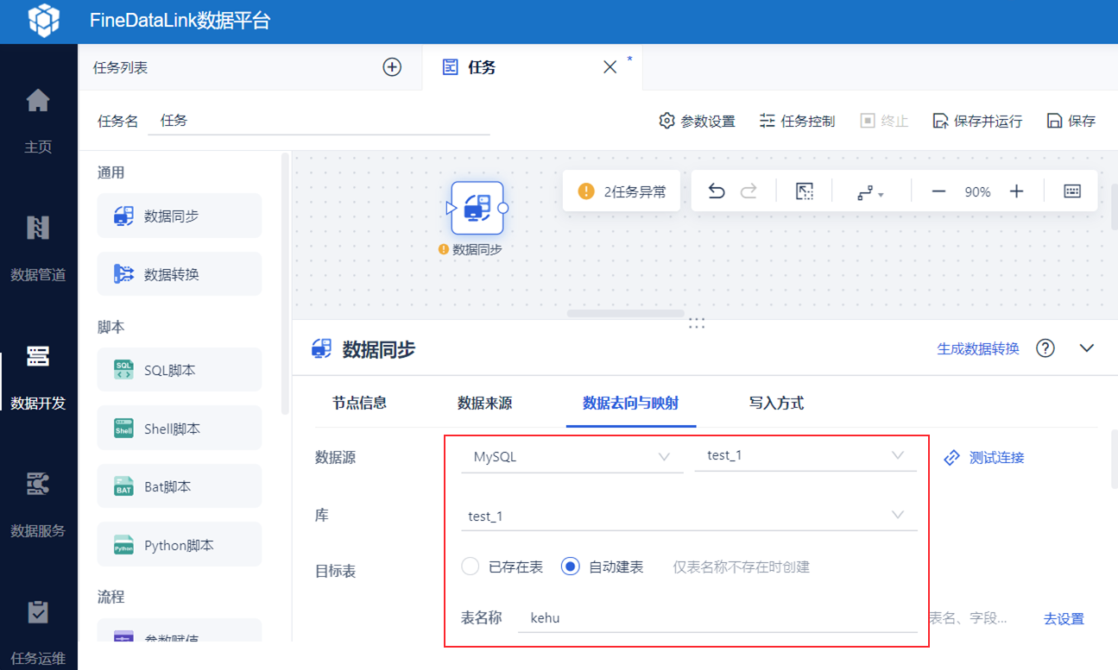1118x670 pixels.
Task: Fit canvas to view icon
Action: [x=805, y=191]
